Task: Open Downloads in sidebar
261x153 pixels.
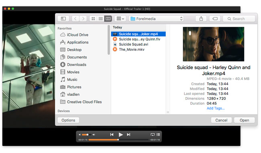Action: click(x=73, y=65)
